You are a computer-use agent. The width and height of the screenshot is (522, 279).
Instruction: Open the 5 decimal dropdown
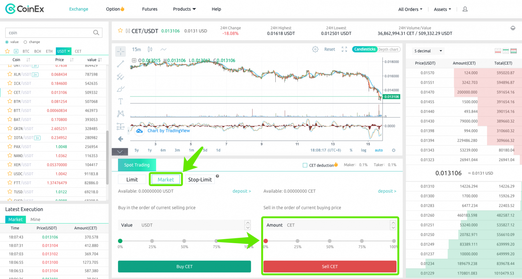click(x=428, y=51)
